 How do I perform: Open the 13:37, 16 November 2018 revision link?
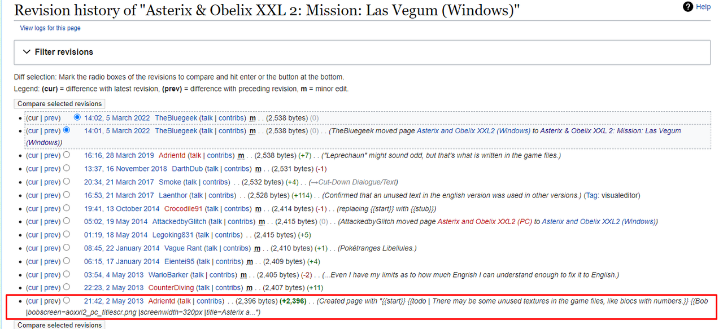(x=125, y=169)
